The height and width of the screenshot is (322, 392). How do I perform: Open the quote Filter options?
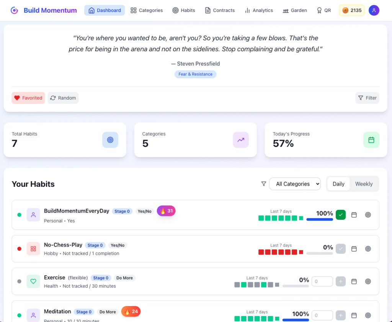tap(367, 98)
